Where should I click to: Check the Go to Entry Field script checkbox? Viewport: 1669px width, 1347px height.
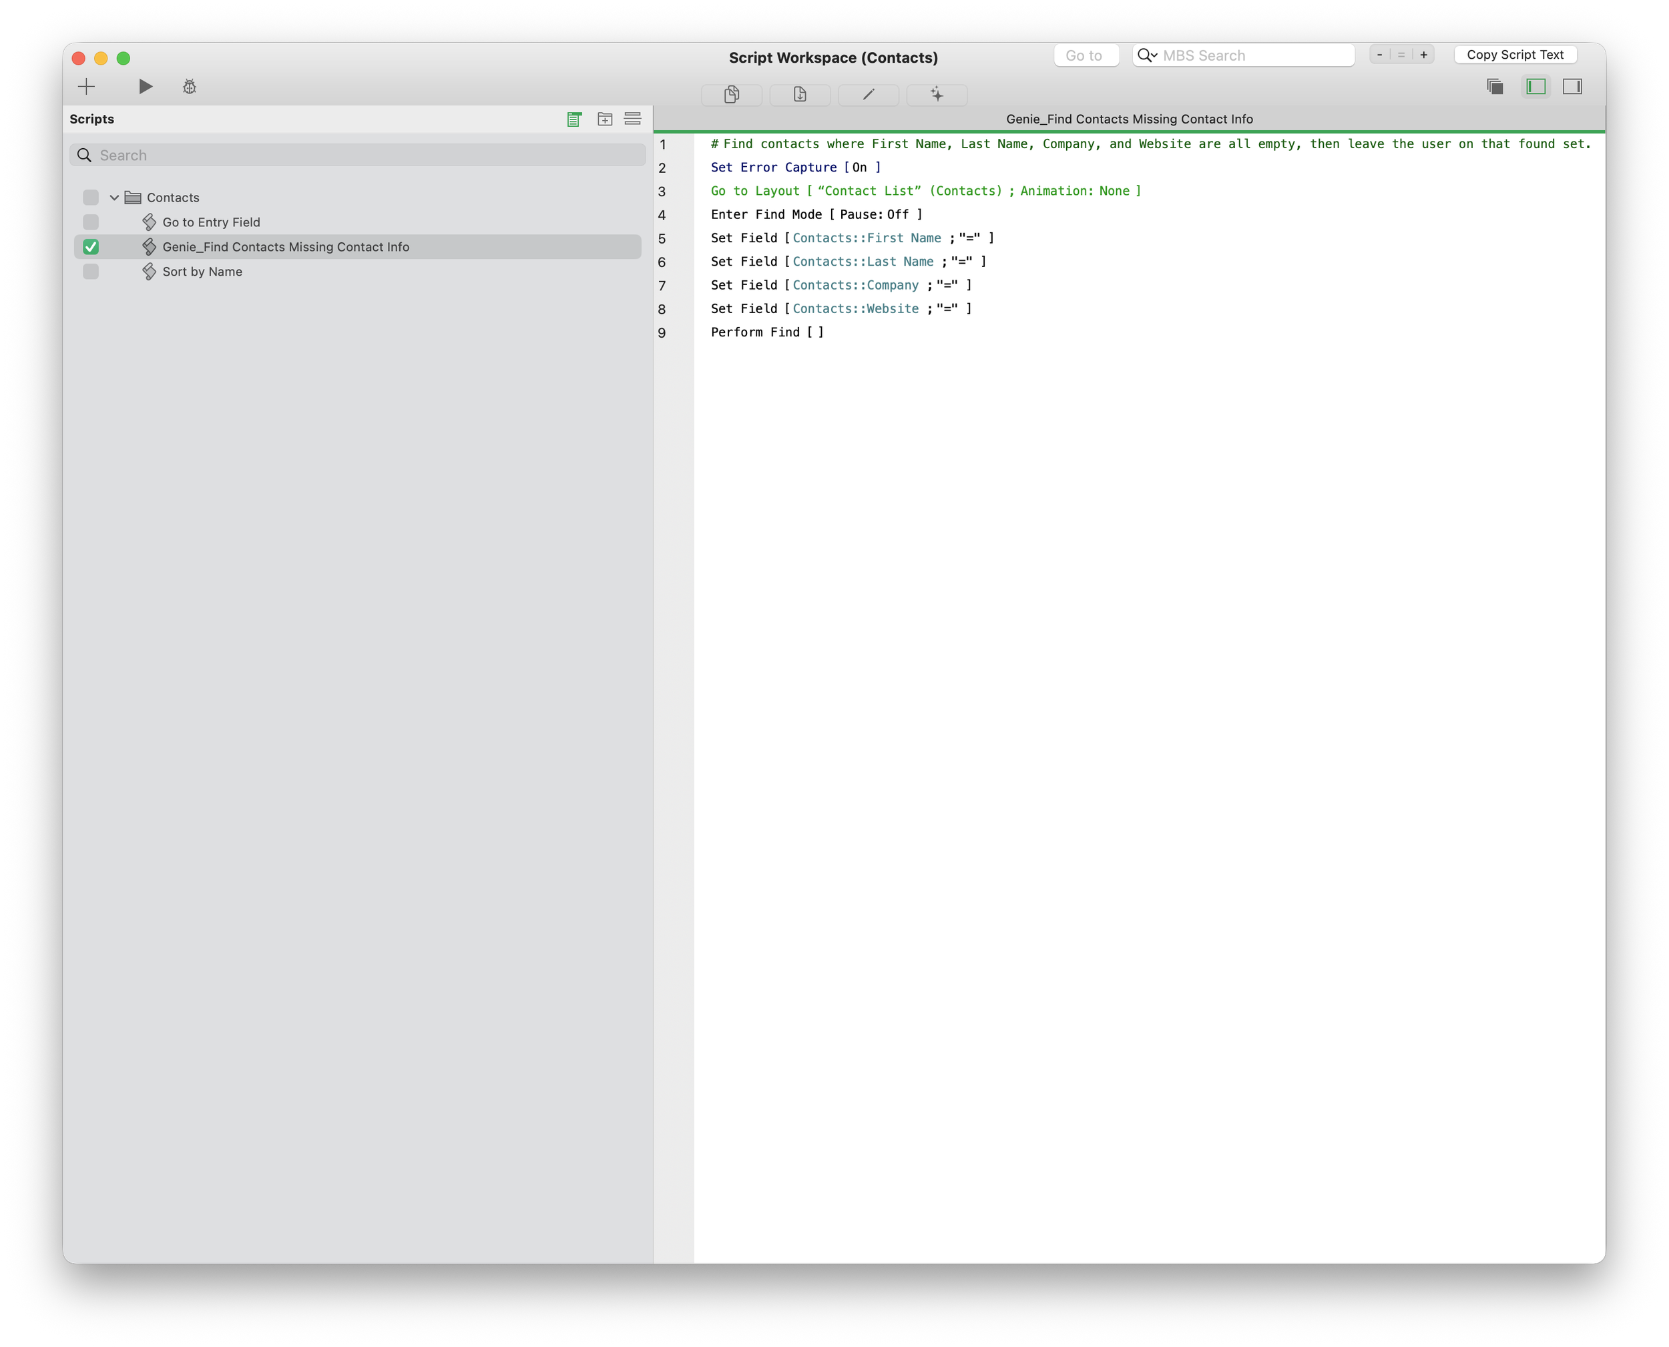(91, 222)
